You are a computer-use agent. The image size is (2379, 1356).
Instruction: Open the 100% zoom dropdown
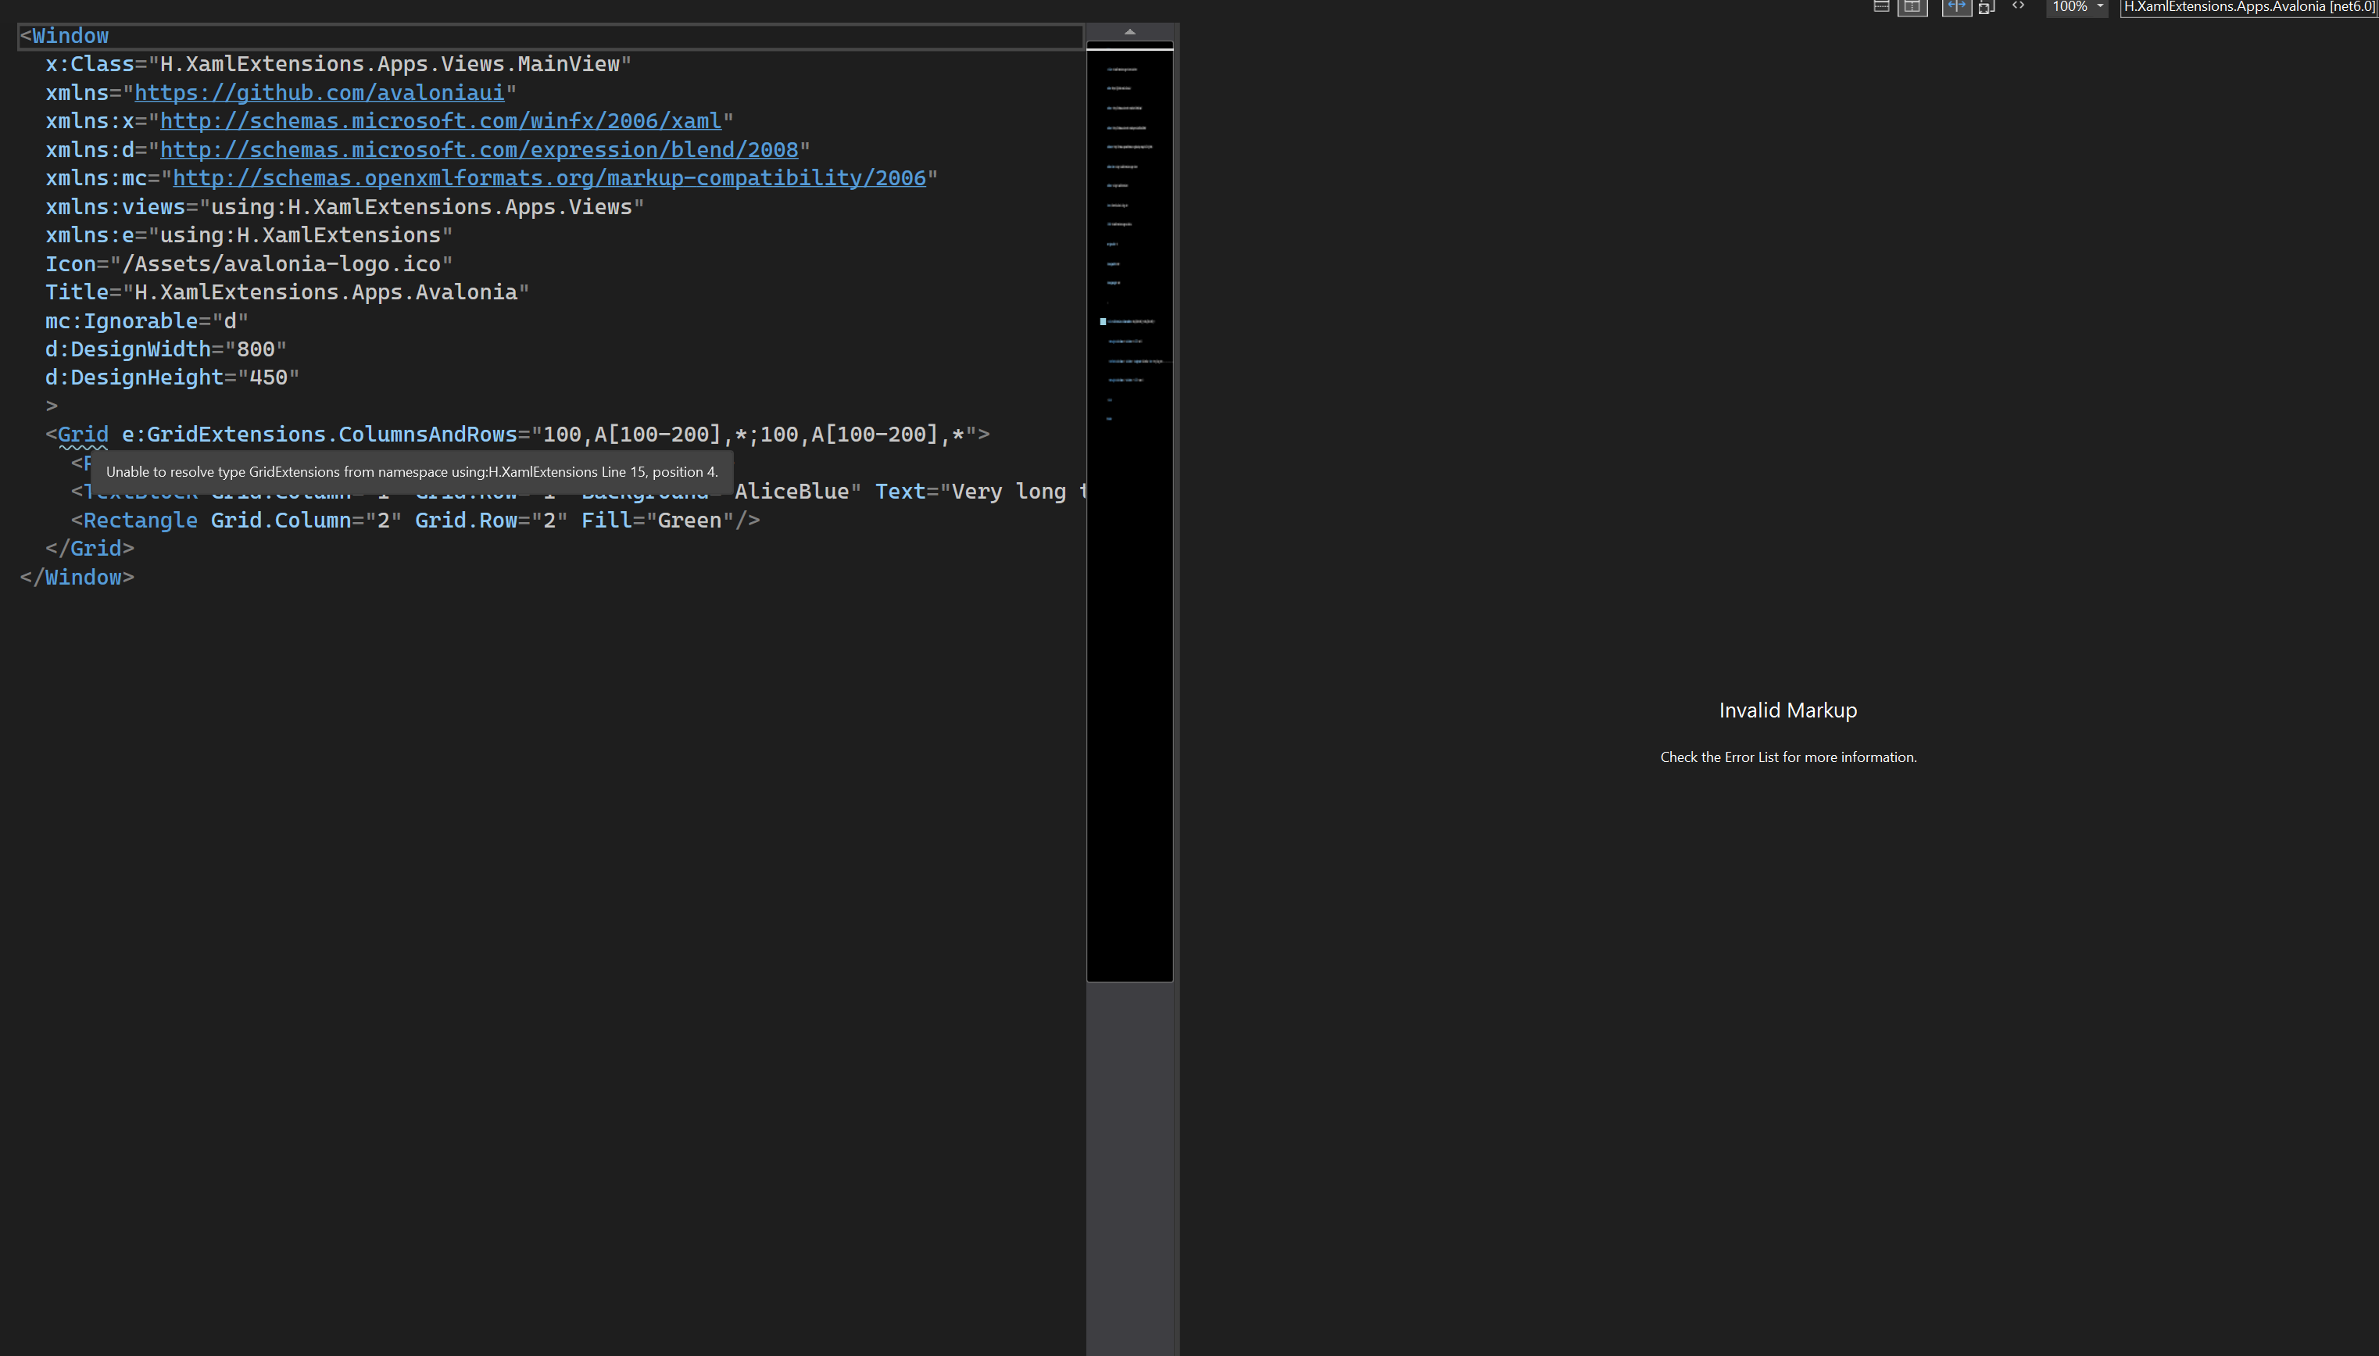[x=2077, y=6]
